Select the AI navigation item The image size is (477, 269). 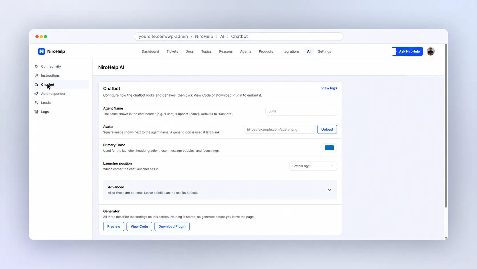coord(309,51)
